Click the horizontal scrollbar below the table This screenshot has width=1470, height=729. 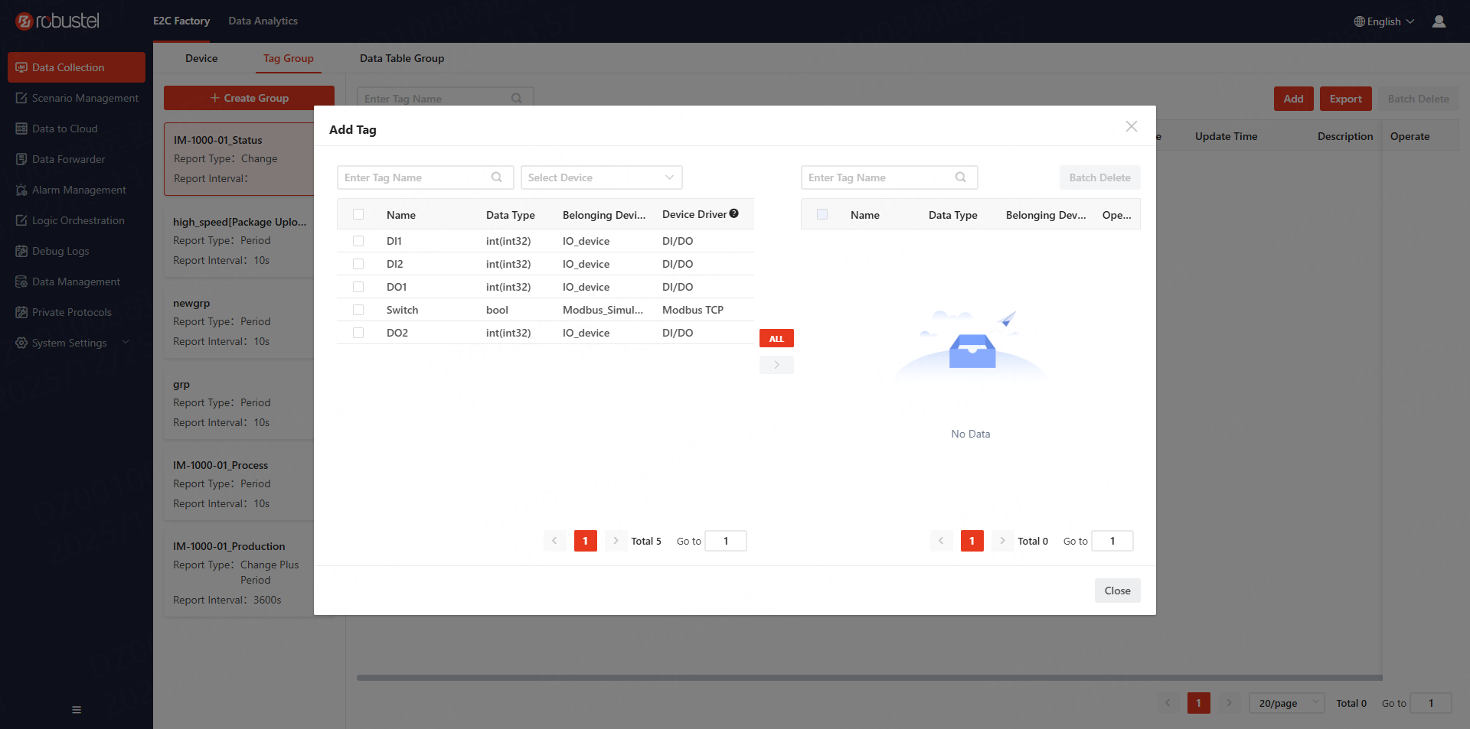(869, 678)
